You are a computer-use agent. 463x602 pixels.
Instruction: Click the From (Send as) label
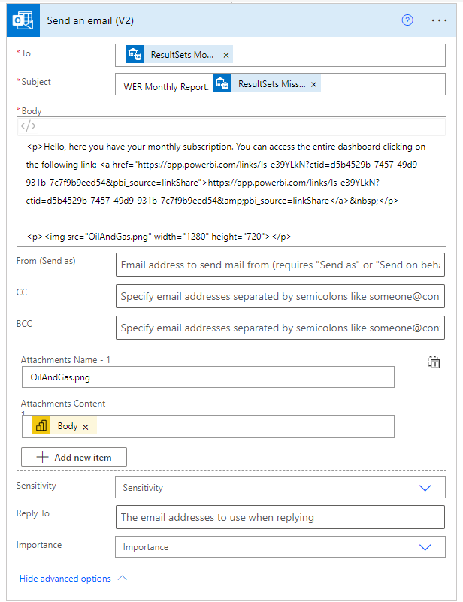click(x=46, y=261)
